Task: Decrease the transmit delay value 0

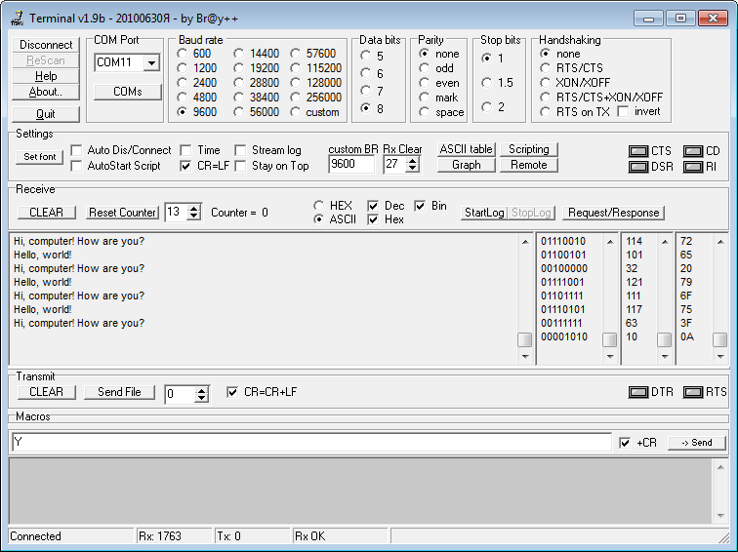Action: pos(201,398)
